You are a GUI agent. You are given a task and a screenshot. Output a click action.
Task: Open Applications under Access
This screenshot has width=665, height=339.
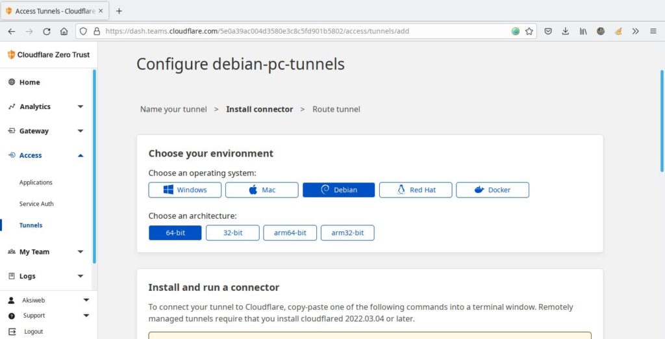pos(36,182)
